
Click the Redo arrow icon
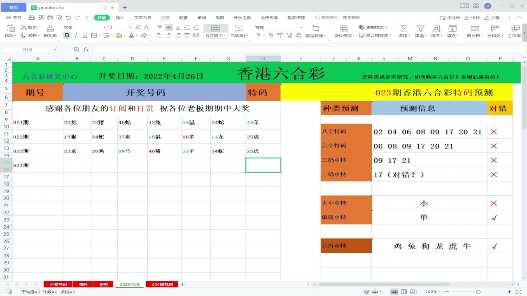click(x=77, y=18)
